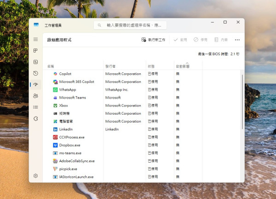Image resolution: width=276 pixels, height=199 pixels.
Task: Sort by the 狀態 status column header
Action: coord(151,66)
